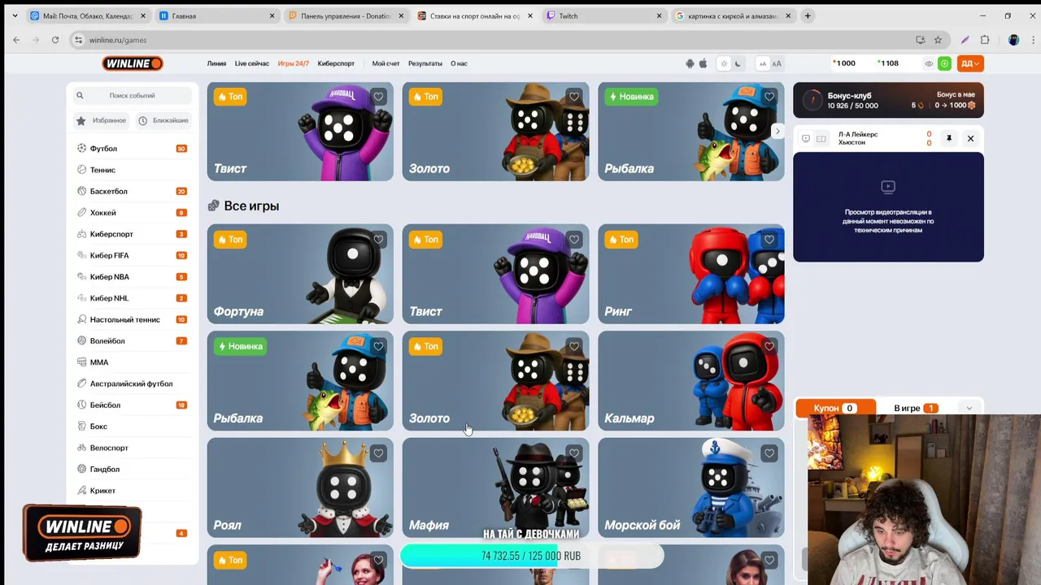Click the browser back arrow
This screenshot has width=1041, height=585.
tap(16, 40)
